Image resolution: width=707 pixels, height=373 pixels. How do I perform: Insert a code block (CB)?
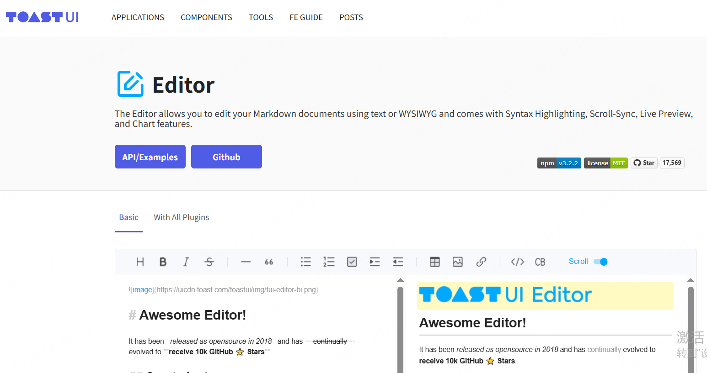(x=540, y=262)
